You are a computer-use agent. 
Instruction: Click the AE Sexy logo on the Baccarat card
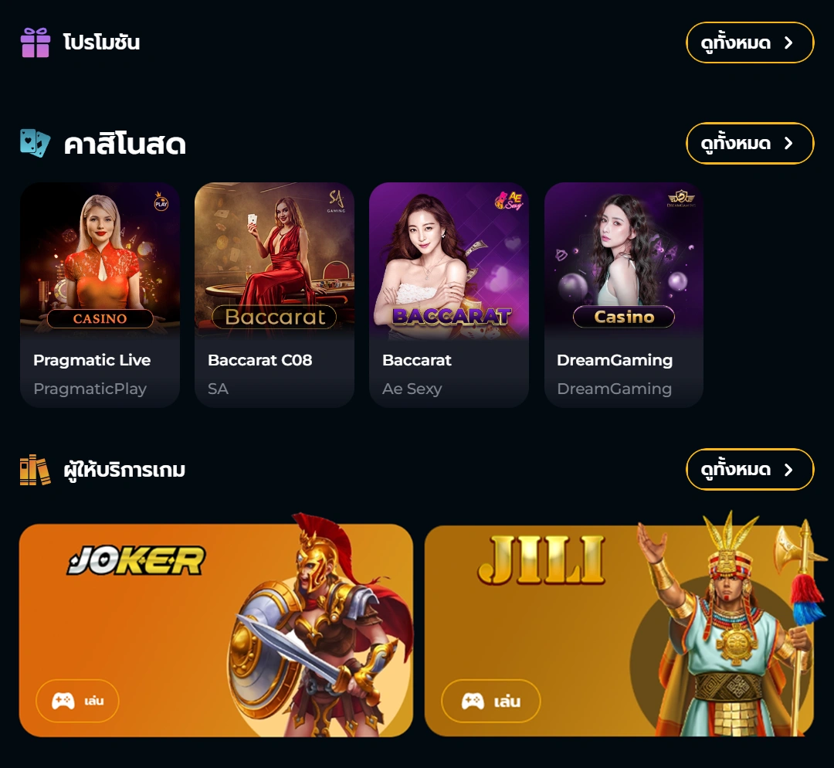tap(509, 201)
